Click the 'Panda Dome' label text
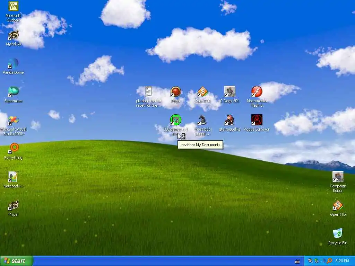Viewport: 355px width, 266px height. (x=14, y=73)
